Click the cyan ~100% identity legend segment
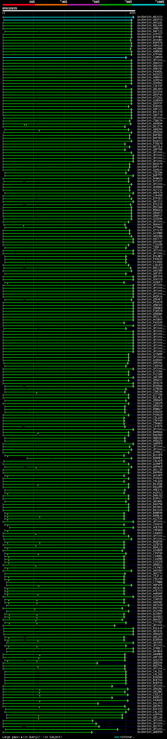The height and width of the screenshot is (739, 167). (x=148, y=5)
